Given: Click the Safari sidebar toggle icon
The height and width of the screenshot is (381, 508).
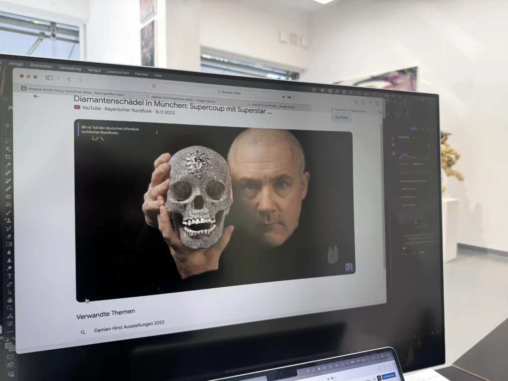Looking at the screenshot, I should [x=49, y=78].
